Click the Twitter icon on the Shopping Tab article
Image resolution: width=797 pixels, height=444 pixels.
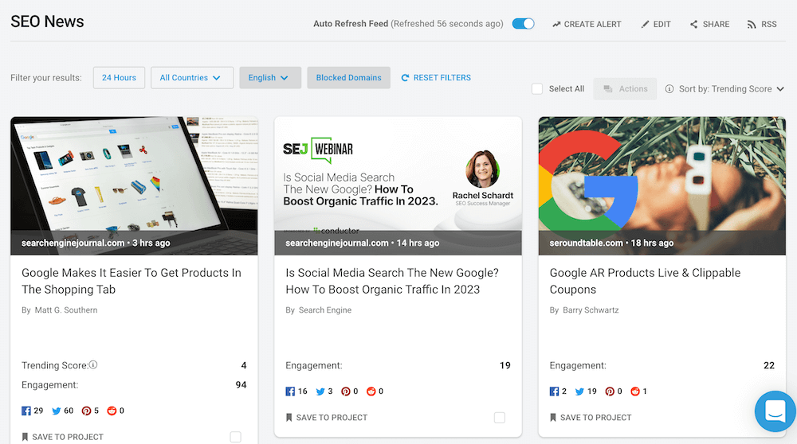[x=57, y=411]
